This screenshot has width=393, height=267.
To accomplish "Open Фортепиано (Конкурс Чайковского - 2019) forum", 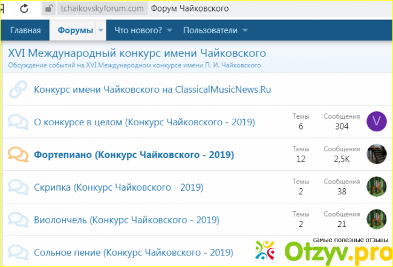I will click(x=134, y=155).
